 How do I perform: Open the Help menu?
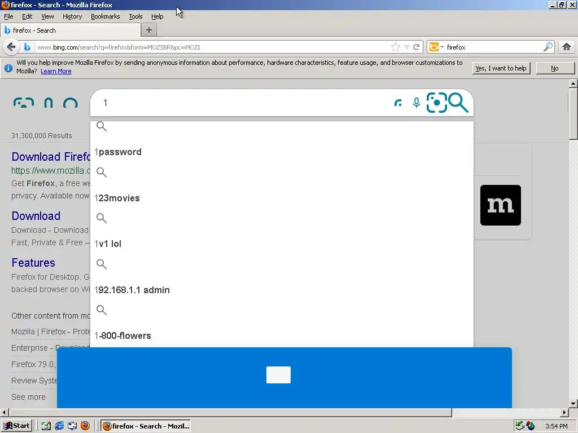coord(157,16)
